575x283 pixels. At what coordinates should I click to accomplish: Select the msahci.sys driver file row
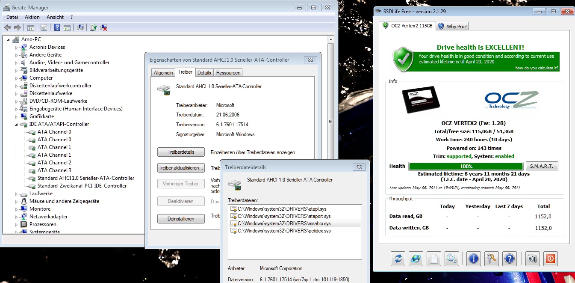(295, 223)
